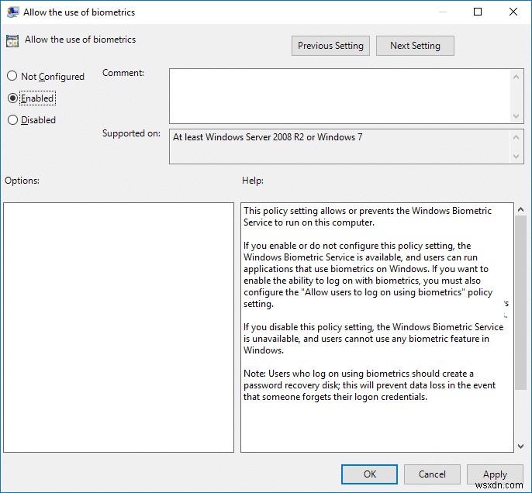Click the 'Help:' label

[253, 181]
